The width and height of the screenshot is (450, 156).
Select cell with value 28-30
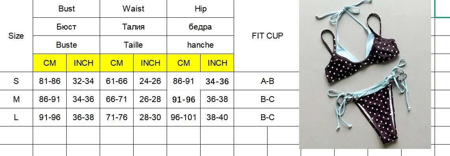point(150,117)
